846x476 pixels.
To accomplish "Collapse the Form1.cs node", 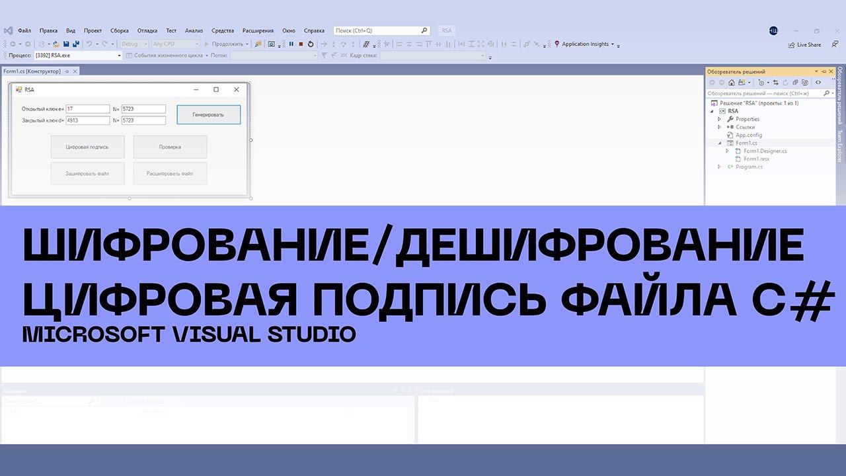I will pyautogui.click(x=719, y=143).
